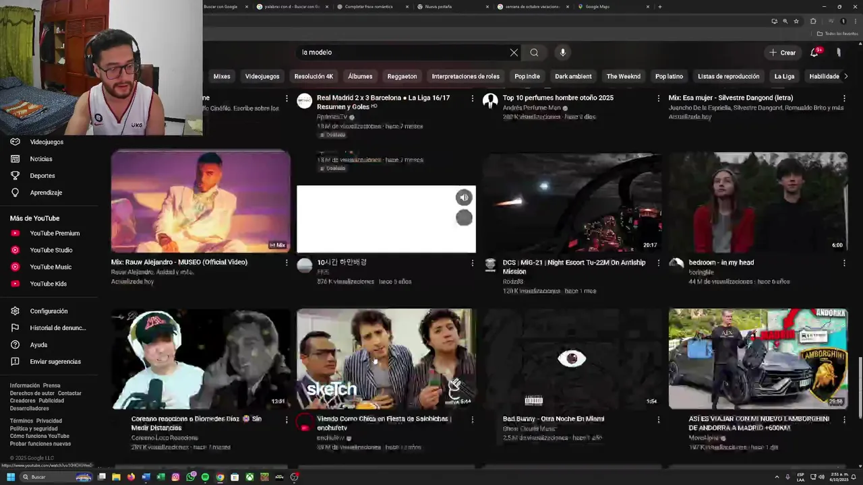Select the Videojuegos filter chip
Viewport: 863px width, 485px height.
click(262, 76)
